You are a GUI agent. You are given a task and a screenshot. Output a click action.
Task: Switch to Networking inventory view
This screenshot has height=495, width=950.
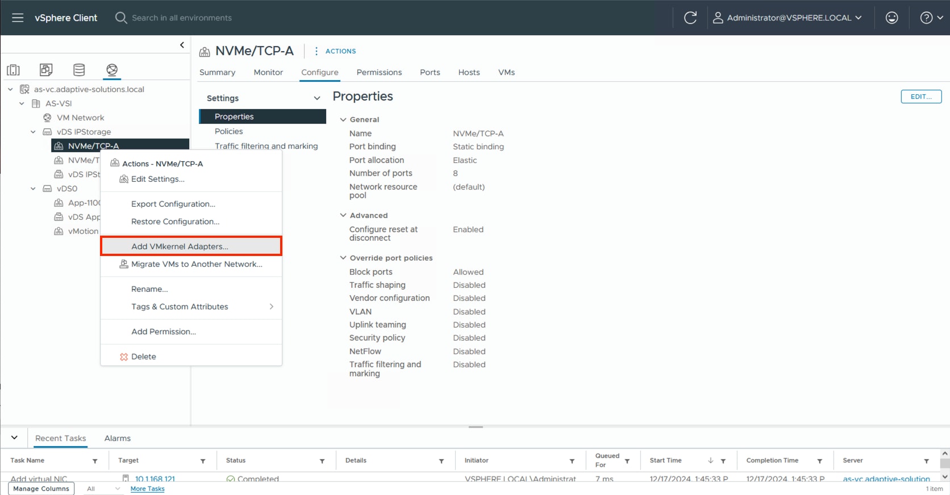(112, 70)
